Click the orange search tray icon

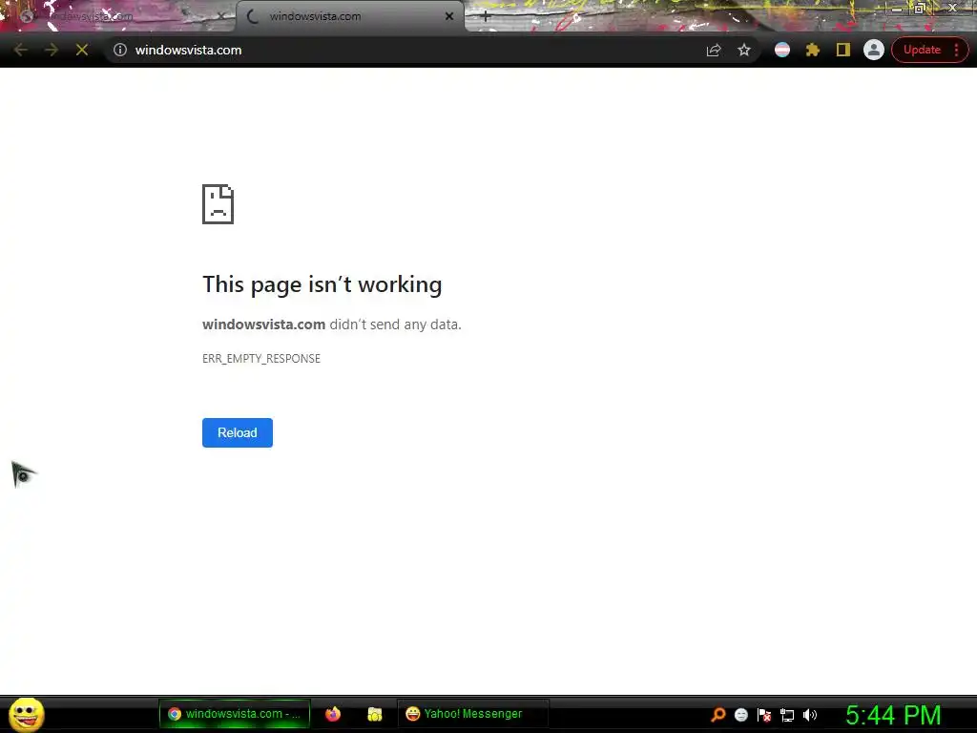tap(717, 715)
